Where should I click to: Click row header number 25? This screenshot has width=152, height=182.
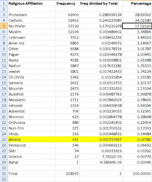pyautogui.click(x=4, y=140)
